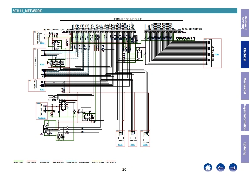The image size is (249, 176).
Task: Go to the home page icon
Action: [x=208, y=168]
